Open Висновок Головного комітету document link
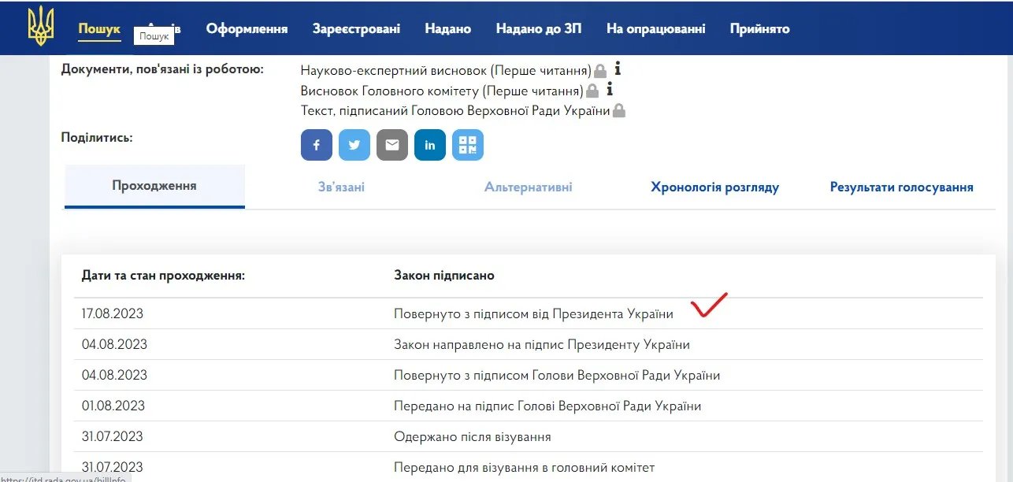 [x=441, y=91]
